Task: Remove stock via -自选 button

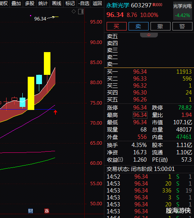Action: pyautogui.click(x=84, y=3)
